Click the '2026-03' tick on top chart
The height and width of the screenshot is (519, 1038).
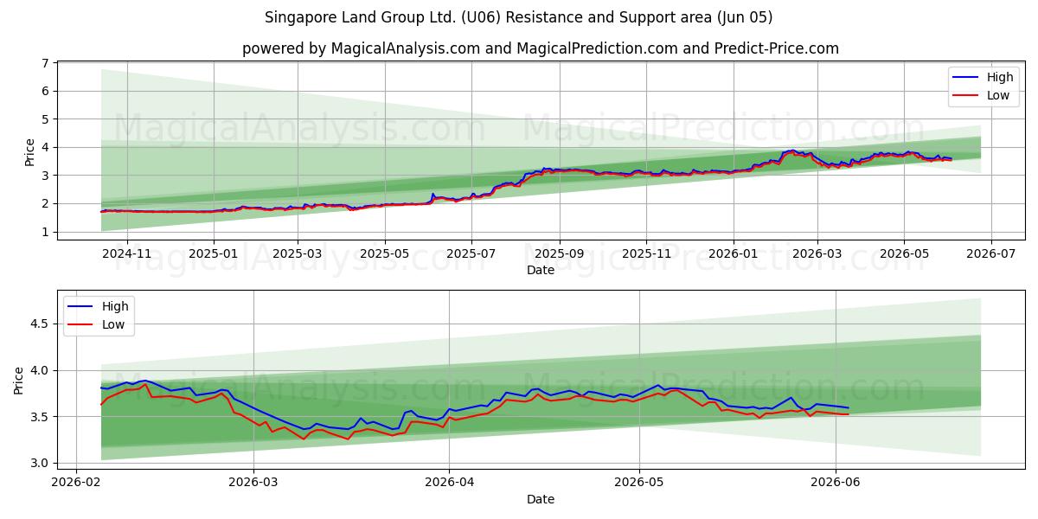coord(817,253)
